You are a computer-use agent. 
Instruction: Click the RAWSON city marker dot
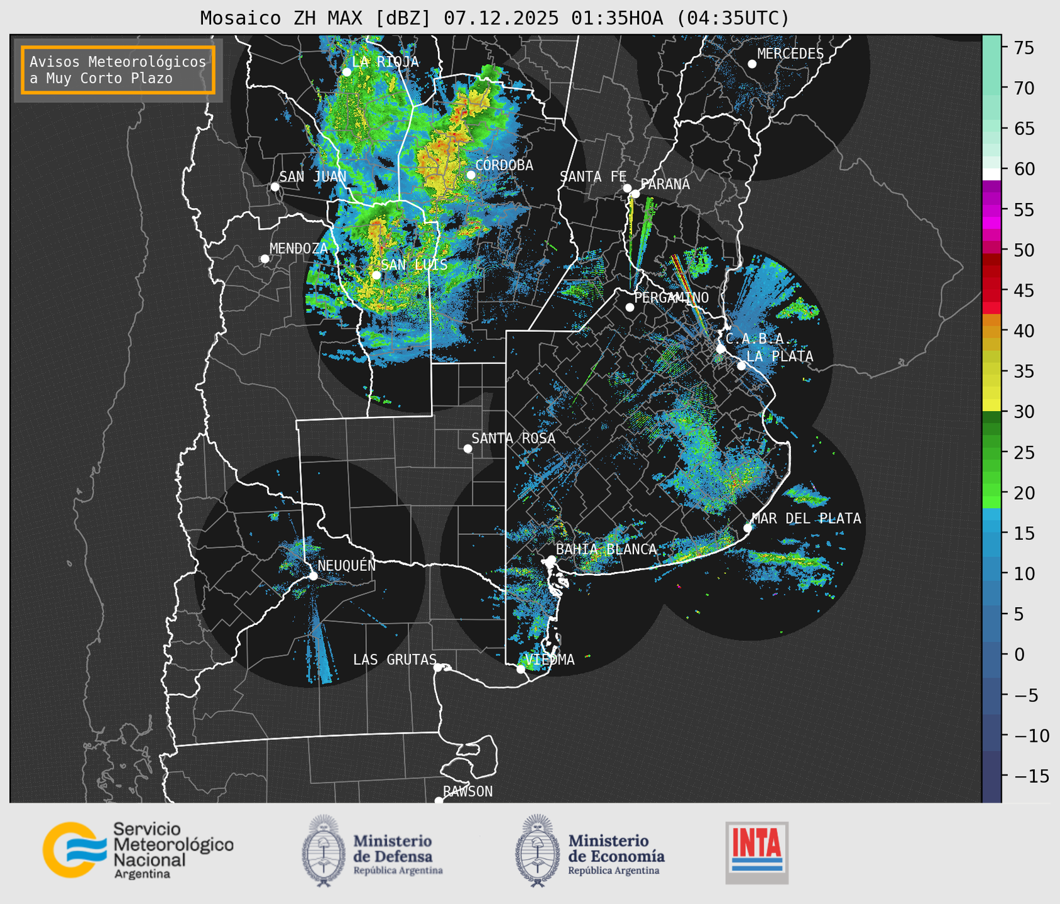pyautogui.click(x=439, y=800)
